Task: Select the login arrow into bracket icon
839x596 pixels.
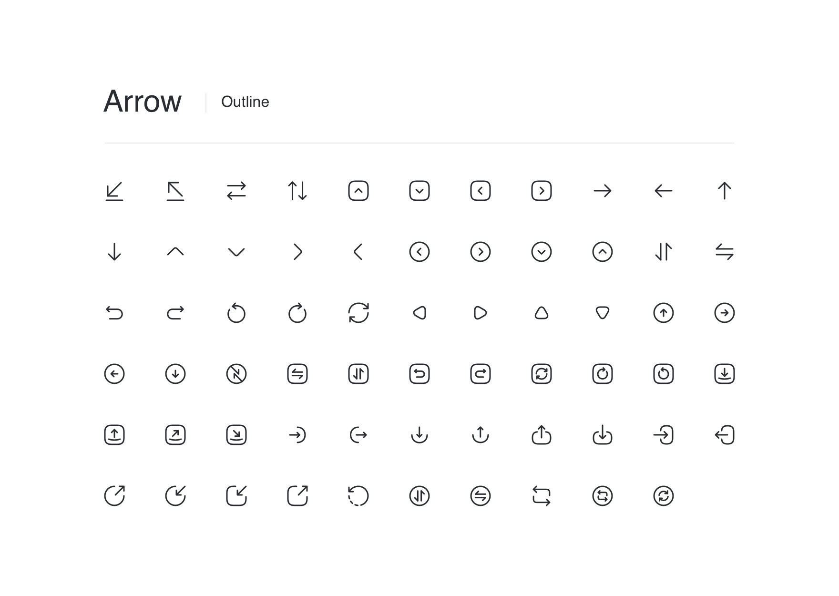Action: (x=664, y=435)
